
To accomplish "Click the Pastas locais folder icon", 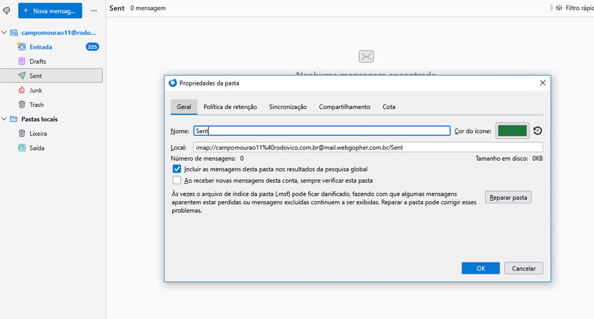I will (14, 119).
